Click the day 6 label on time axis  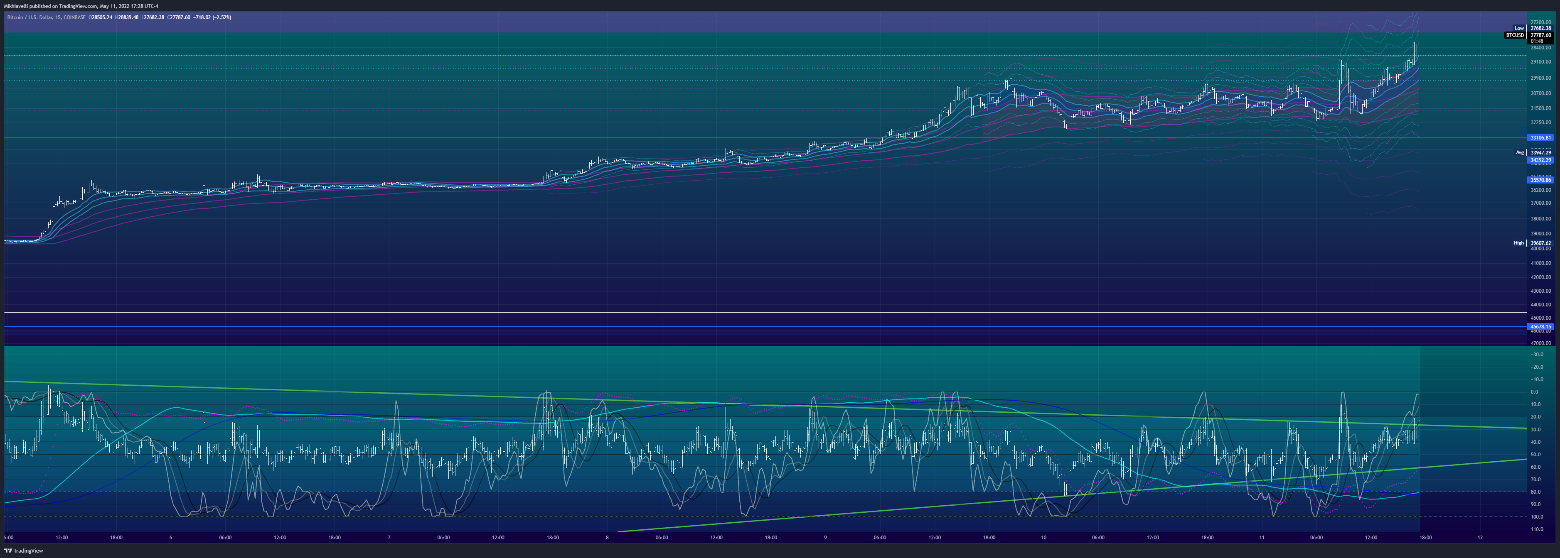171,537
